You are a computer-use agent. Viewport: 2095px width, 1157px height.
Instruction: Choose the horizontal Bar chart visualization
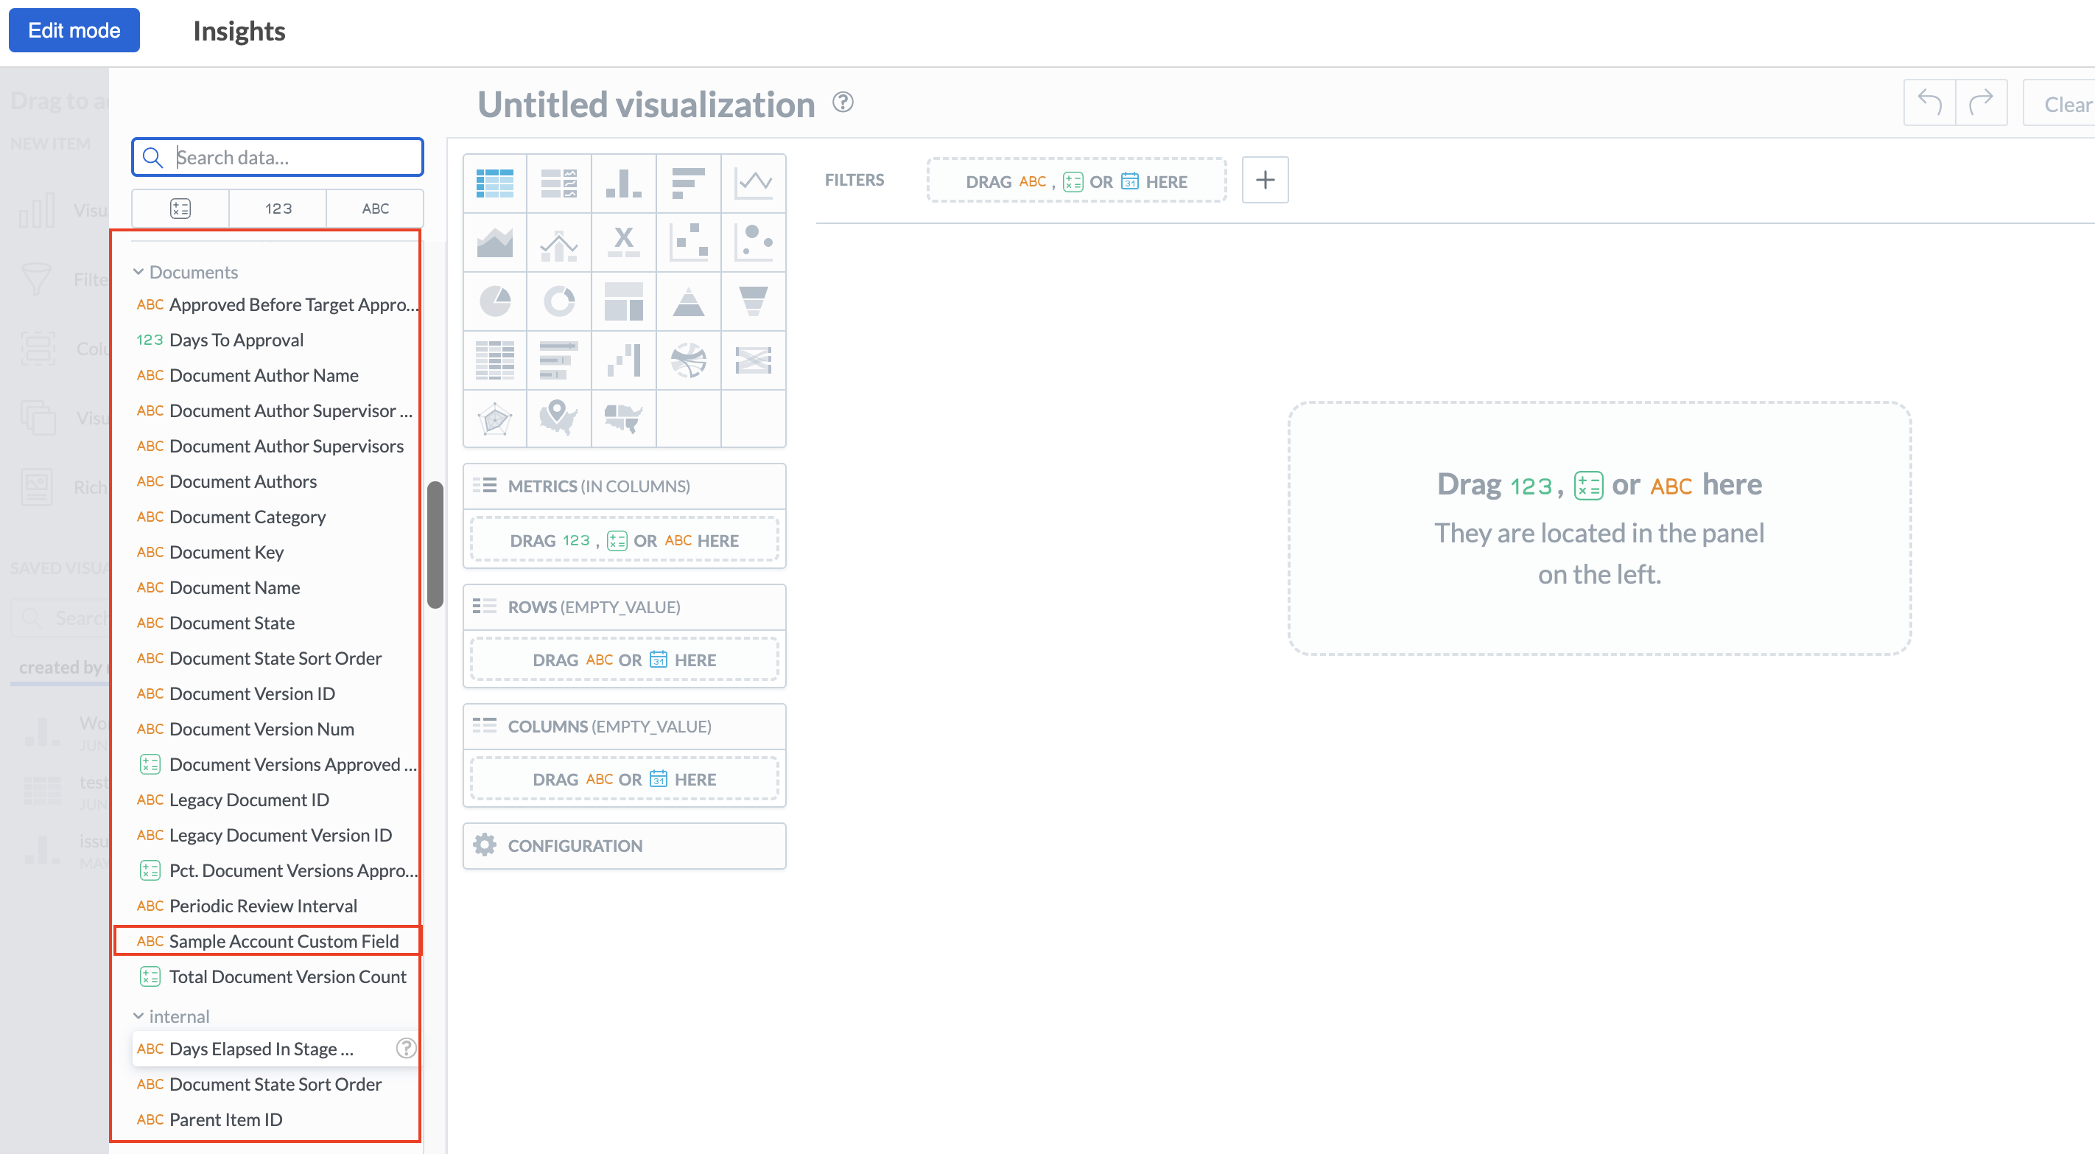coord(688,183)
